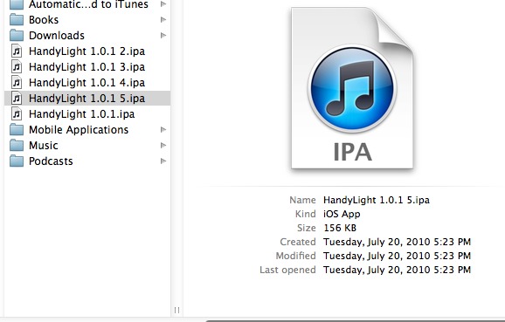Viewport: 505px width, 322px height.
Task: Click the HandyLight 1.0.1 3.ipa file icon
Action: (17, 67)
